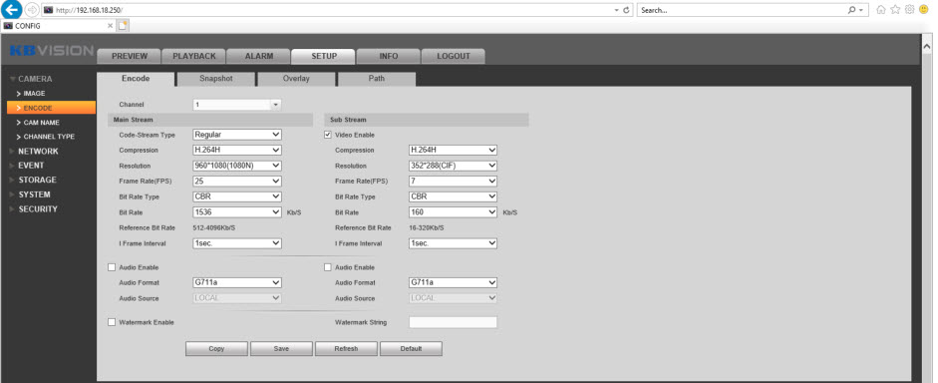Select the Encode sub-tab

point(136,79)
